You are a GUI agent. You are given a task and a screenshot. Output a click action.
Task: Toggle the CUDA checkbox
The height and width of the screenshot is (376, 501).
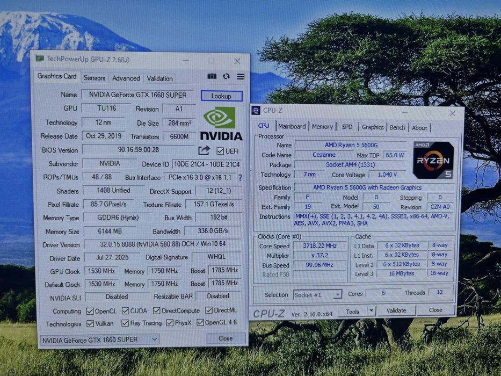pos(125,311)
